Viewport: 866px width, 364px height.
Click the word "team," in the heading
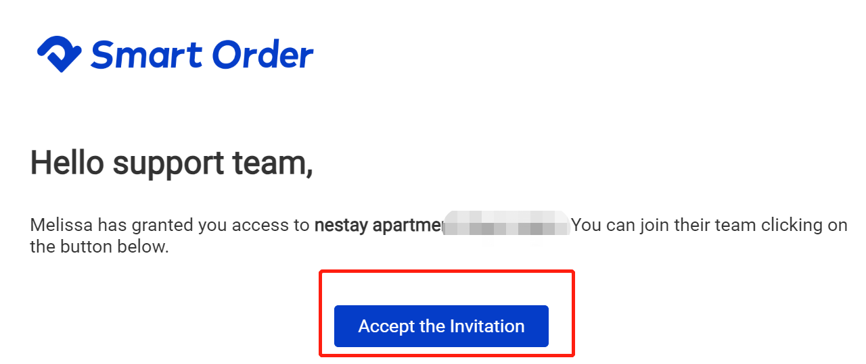(279, 164)
